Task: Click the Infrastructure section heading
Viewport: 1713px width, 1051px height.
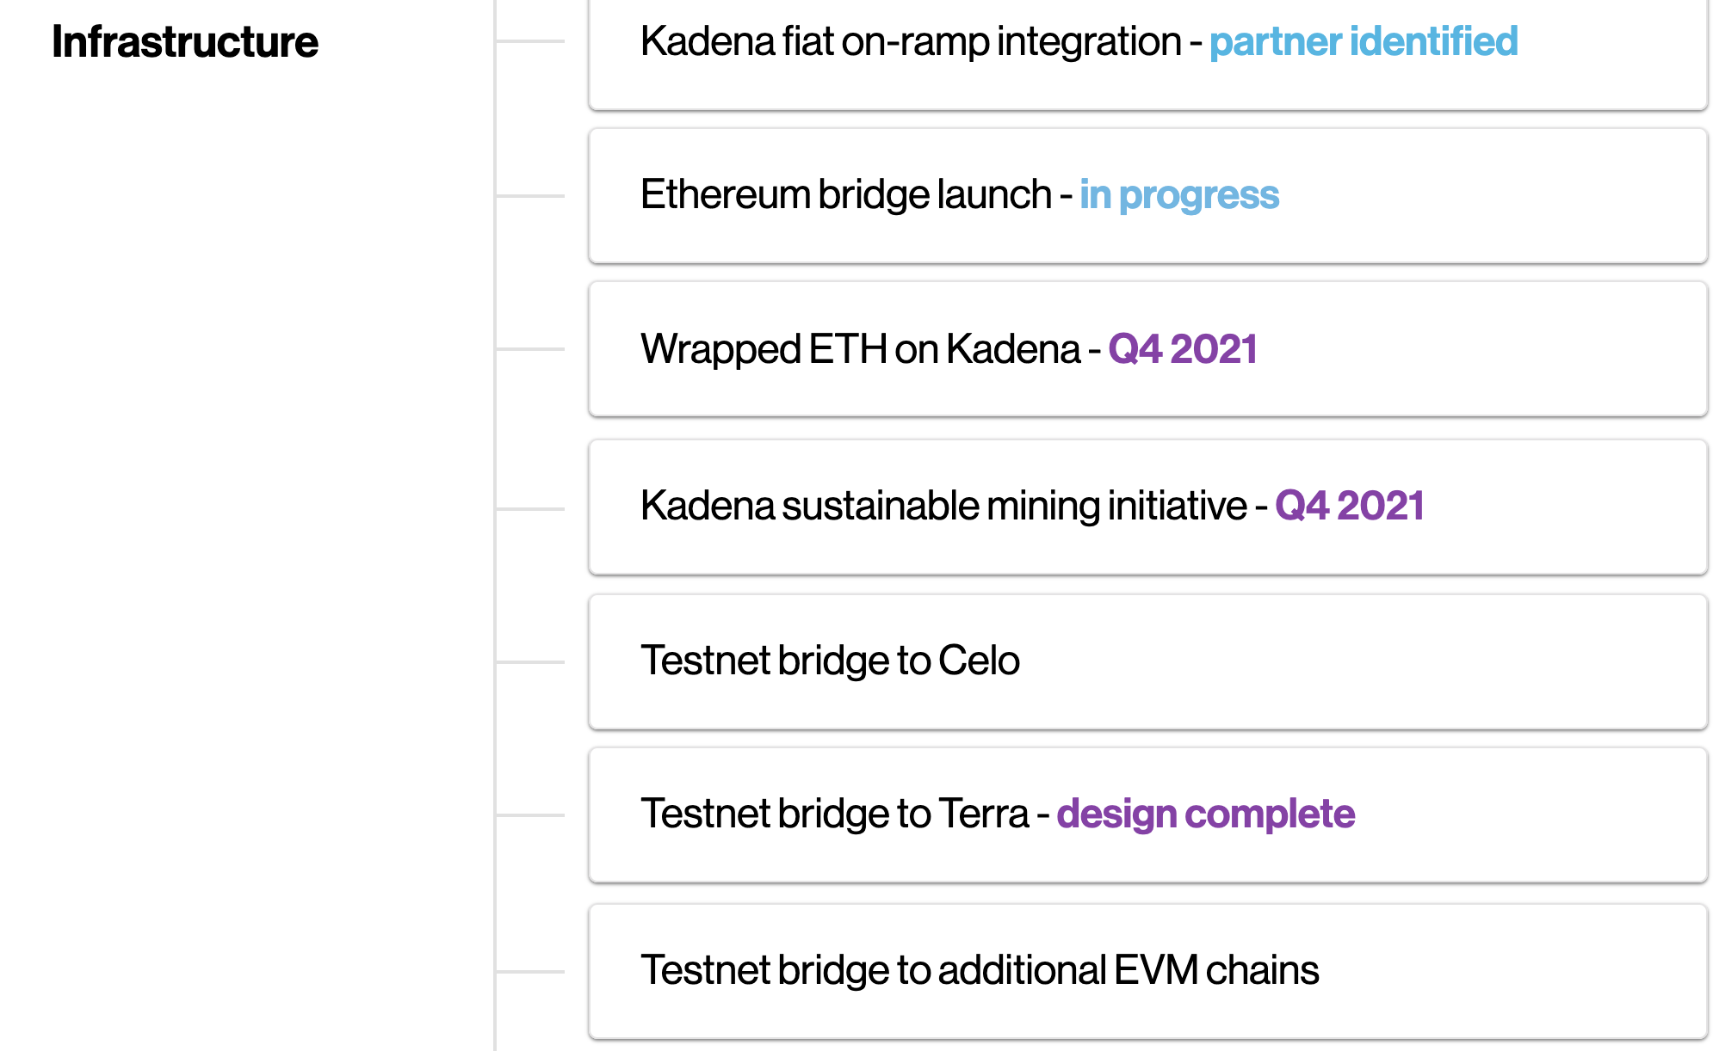Action: coord(185,42)
